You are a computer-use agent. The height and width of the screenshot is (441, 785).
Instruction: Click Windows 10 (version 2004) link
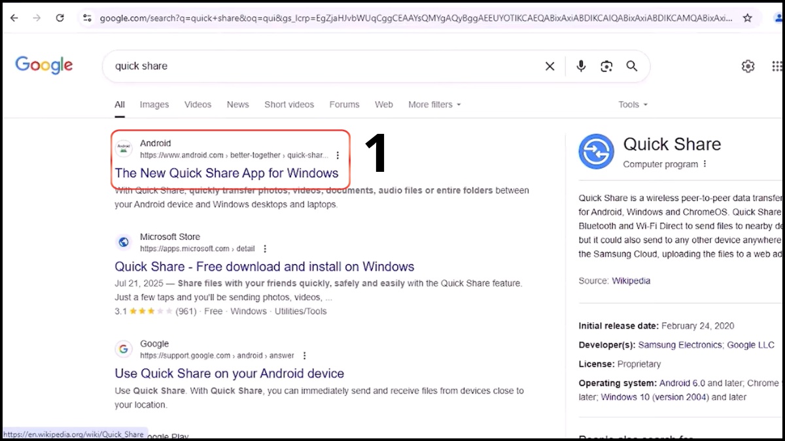(655, 397)
